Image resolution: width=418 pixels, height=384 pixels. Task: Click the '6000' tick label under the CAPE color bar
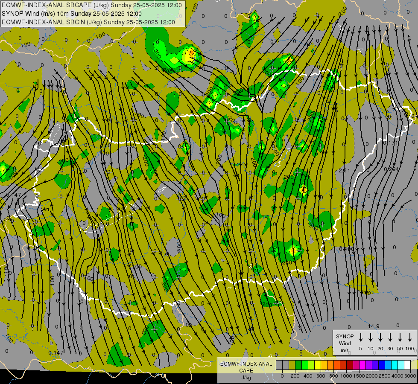pos(410,376)
